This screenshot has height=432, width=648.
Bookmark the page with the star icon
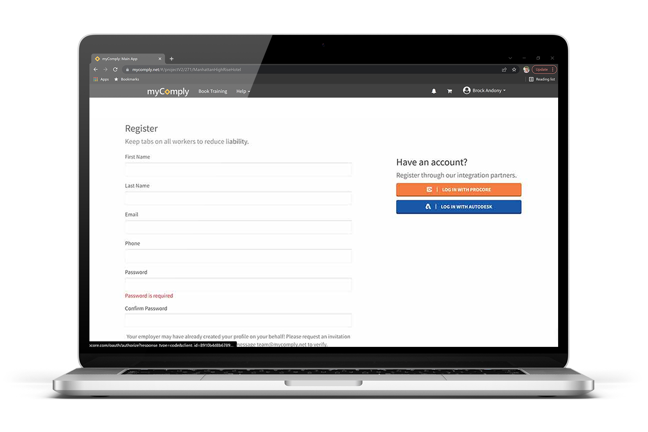[x=514, y=70]
